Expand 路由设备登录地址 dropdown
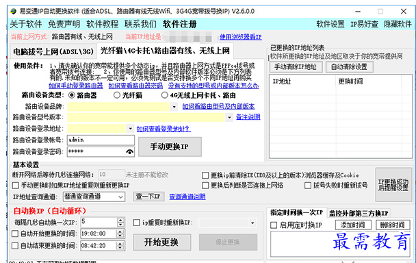The width and height of the screenshot is (416, 263). 130,129
